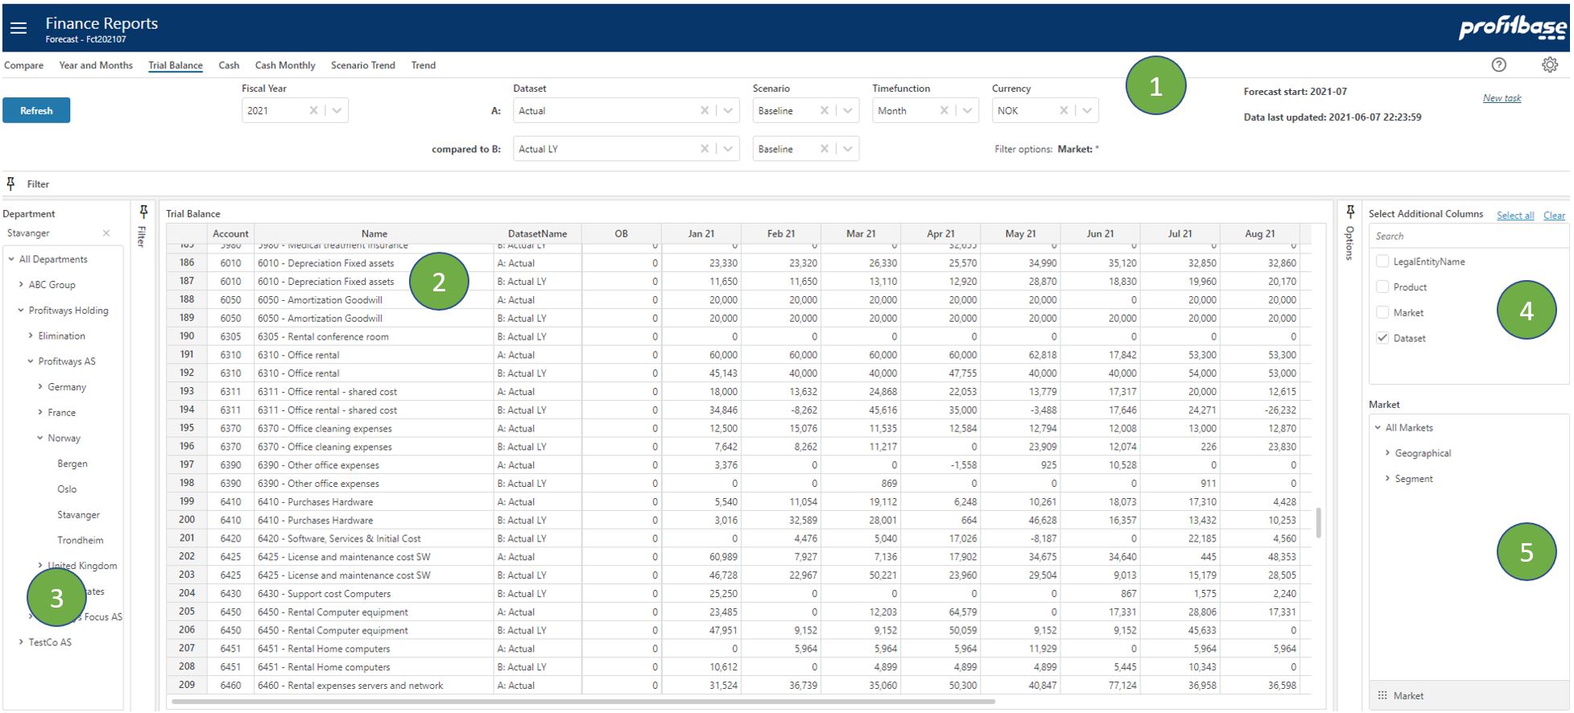
Task: Open the Cash tab
Action: point(229,65)
